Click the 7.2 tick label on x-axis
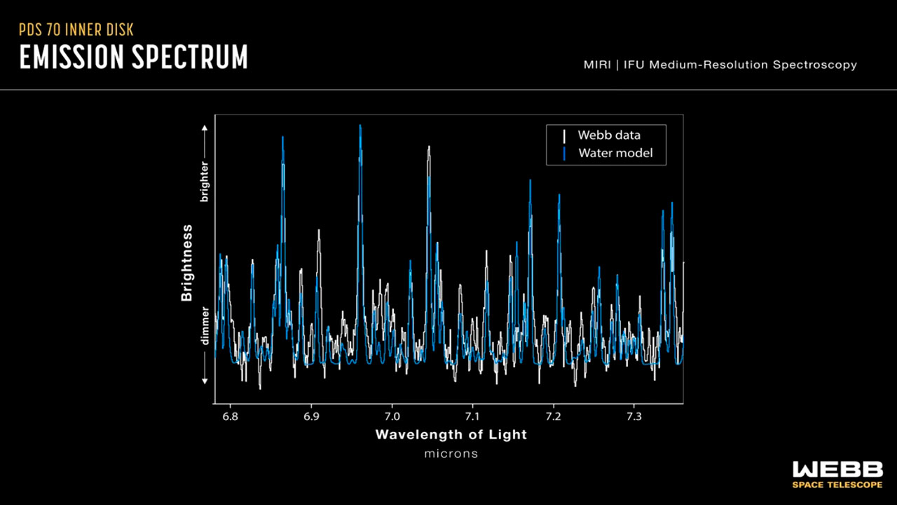897x505 pixels. point(554,417)
